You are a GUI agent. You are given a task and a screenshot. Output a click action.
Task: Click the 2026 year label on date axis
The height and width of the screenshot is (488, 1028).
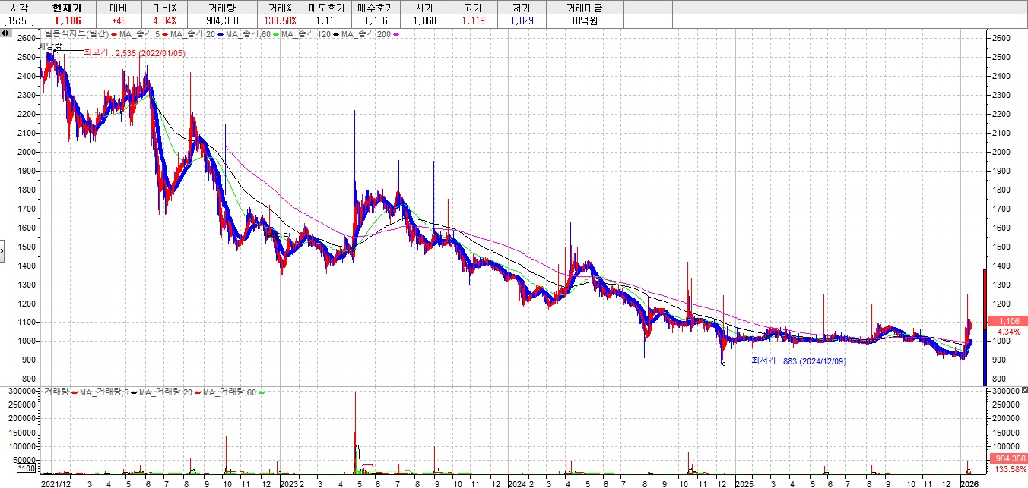tap(969, 483)
